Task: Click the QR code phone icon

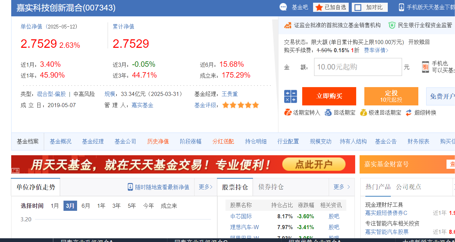Action: [425, 67]
